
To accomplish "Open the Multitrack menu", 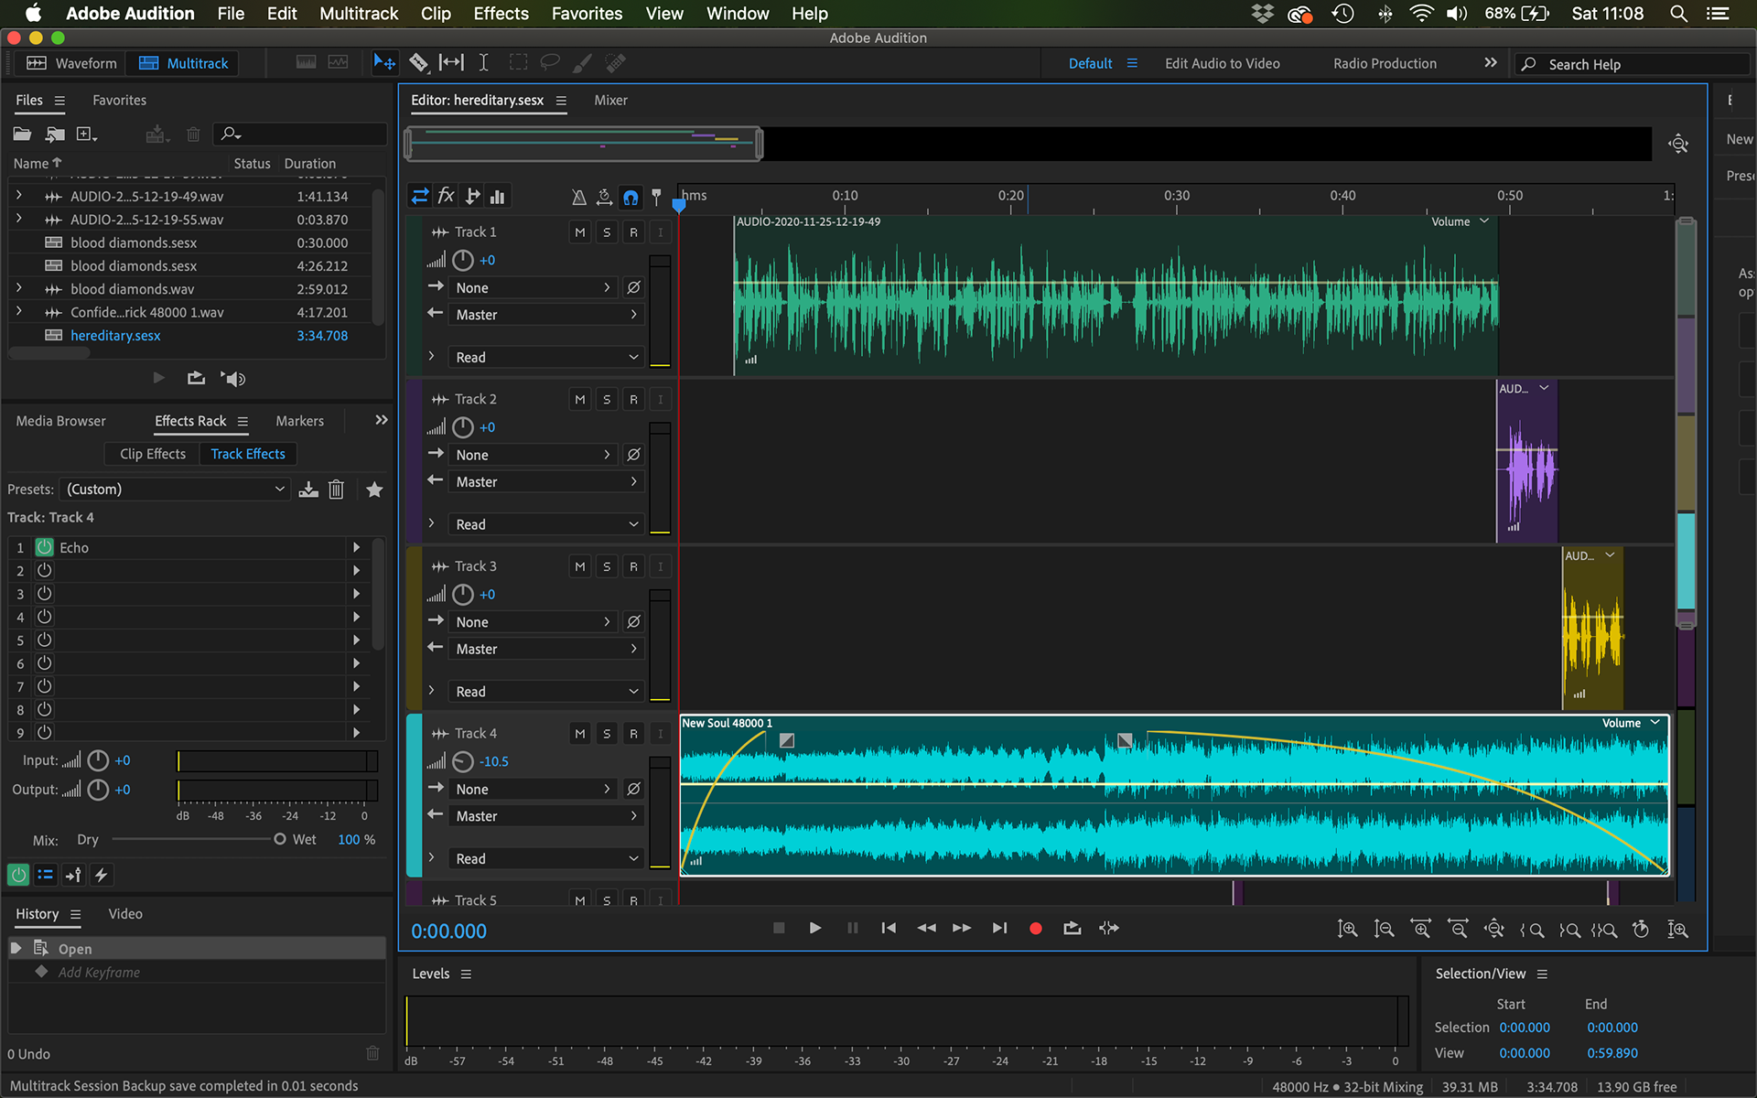I will (x=359, y=14).
